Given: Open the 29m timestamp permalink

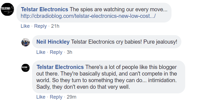Looking at the screenshot, I should tap(72, 97).
